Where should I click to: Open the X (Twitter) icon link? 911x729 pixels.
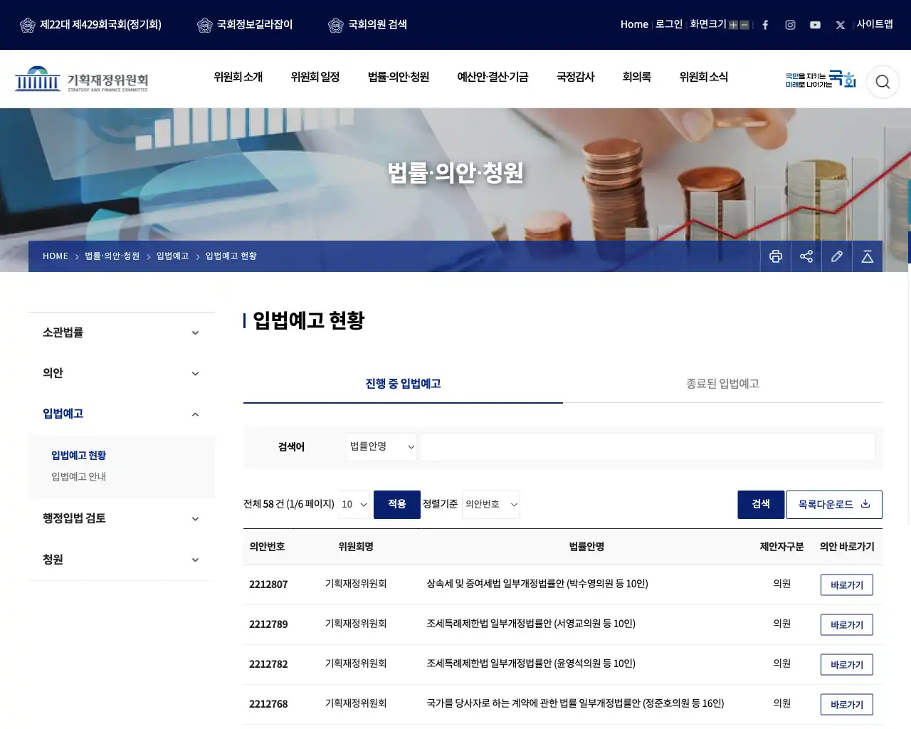click(841, 25)
